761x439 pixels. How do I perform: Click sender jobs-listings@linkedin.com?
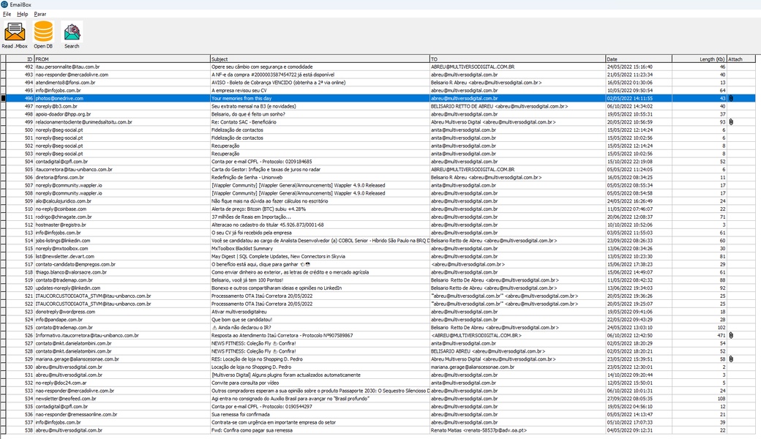coord(63,241)
